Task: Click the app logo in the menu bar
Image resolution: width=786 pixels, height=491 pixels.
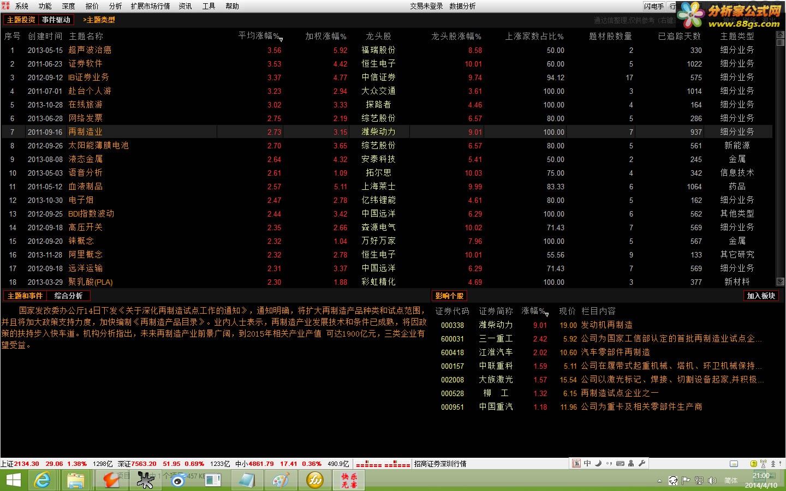Action: 6,5
